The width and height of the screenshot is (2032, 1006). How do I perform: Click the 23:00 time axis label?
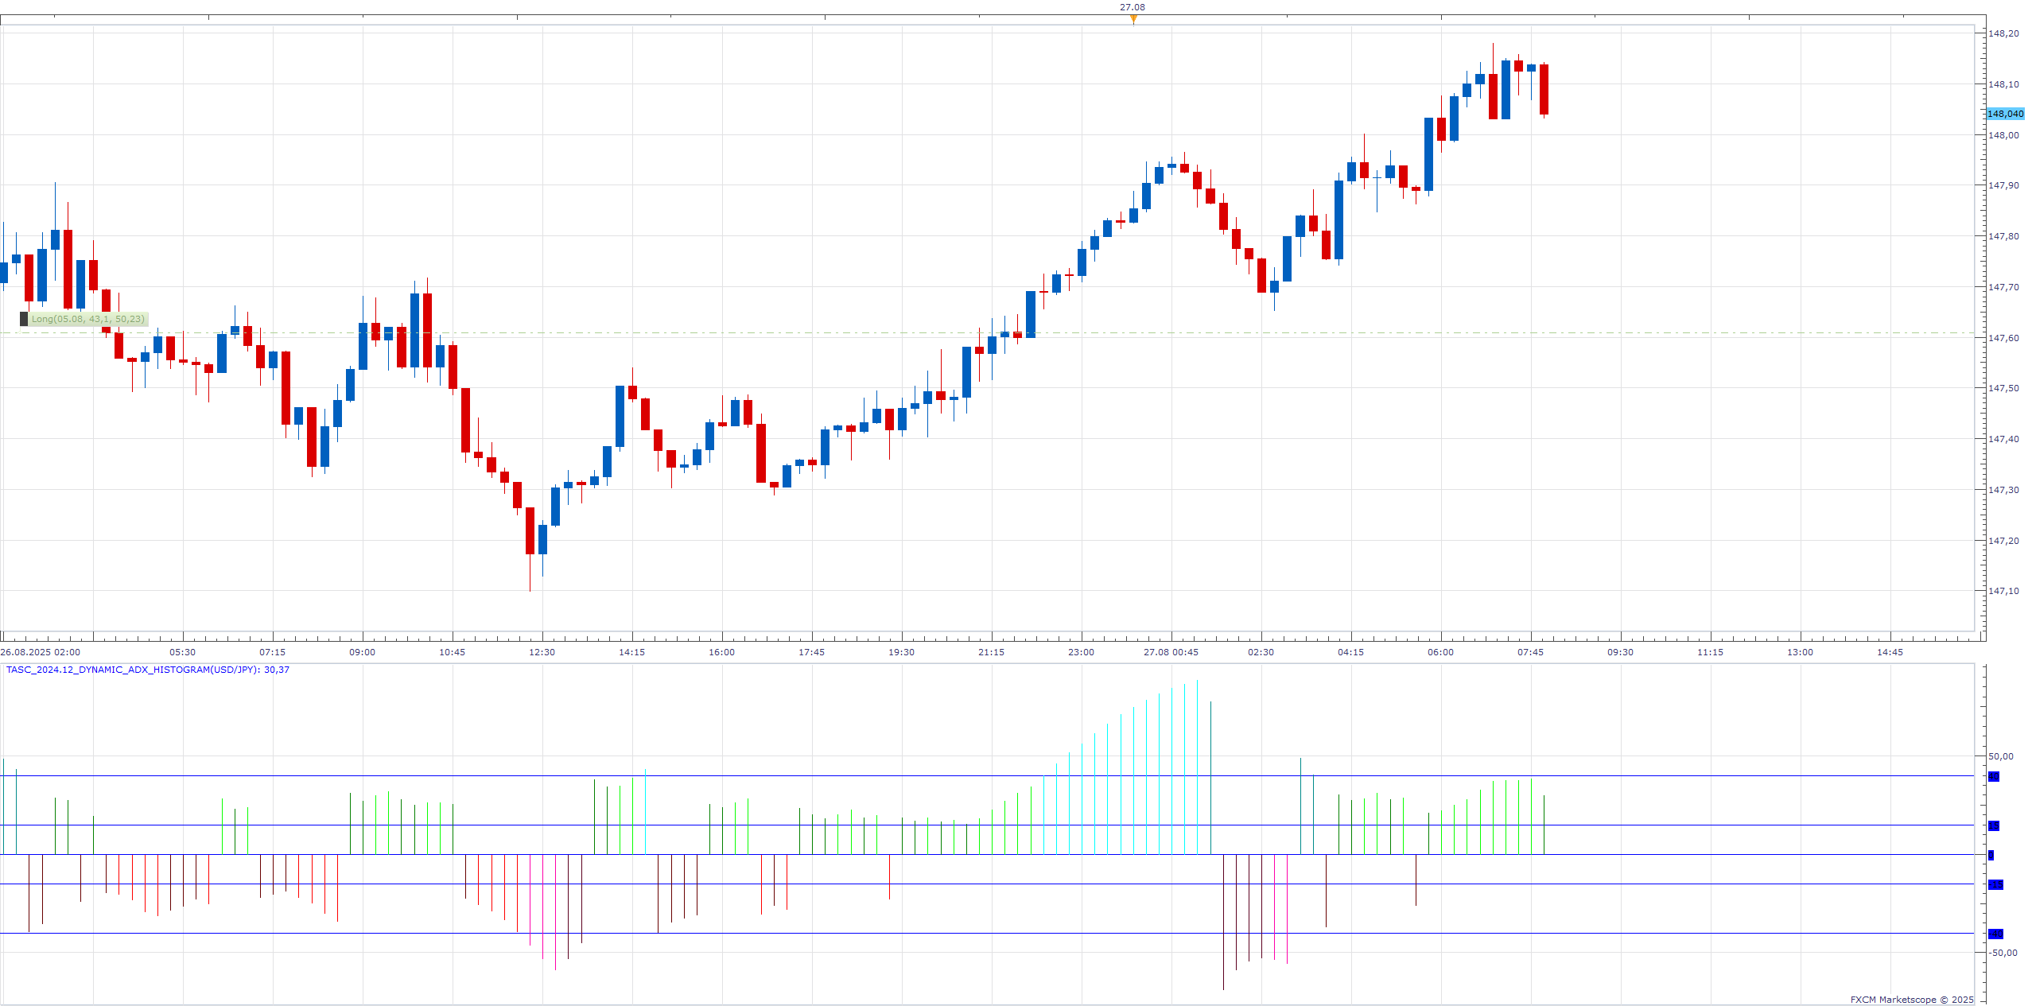1082,652
